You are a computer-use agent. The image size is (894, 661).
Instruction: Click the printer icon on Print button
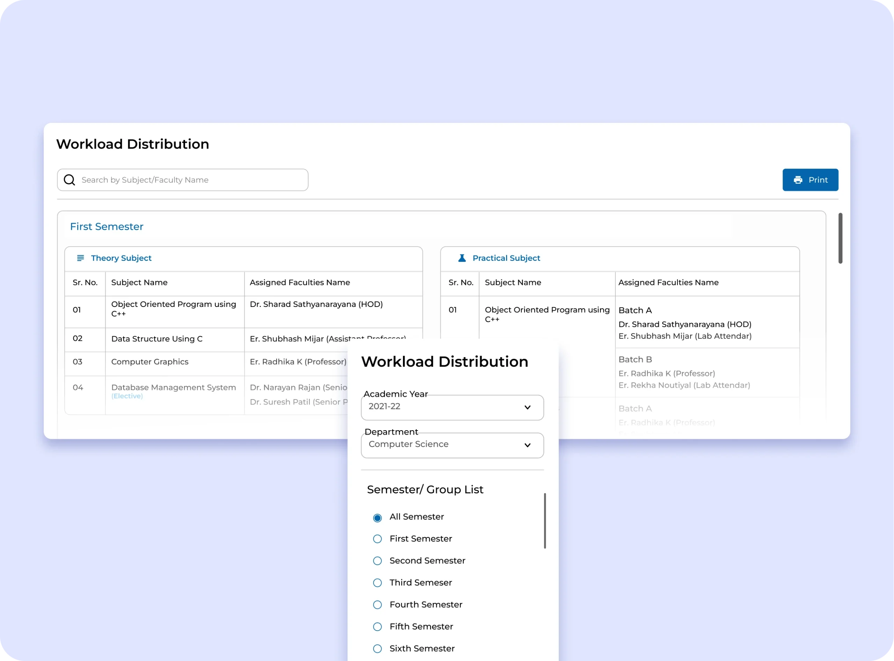coord(798,180)
